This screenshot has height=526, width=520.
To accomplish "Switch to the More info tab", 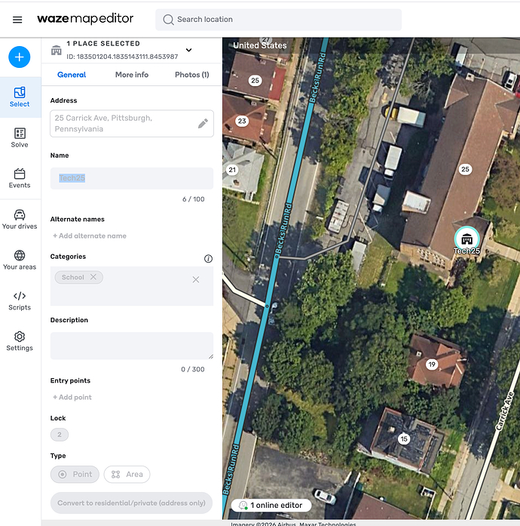I will point(131,75).
